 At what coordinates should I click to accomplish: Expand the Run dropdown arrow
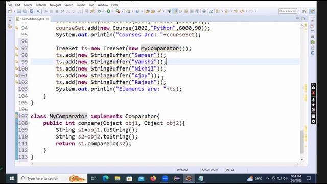coord(113,11)
